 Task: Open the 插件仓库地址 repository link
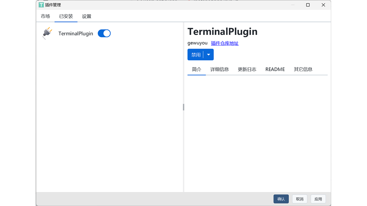pyautogui.click(x=225, y=43)
